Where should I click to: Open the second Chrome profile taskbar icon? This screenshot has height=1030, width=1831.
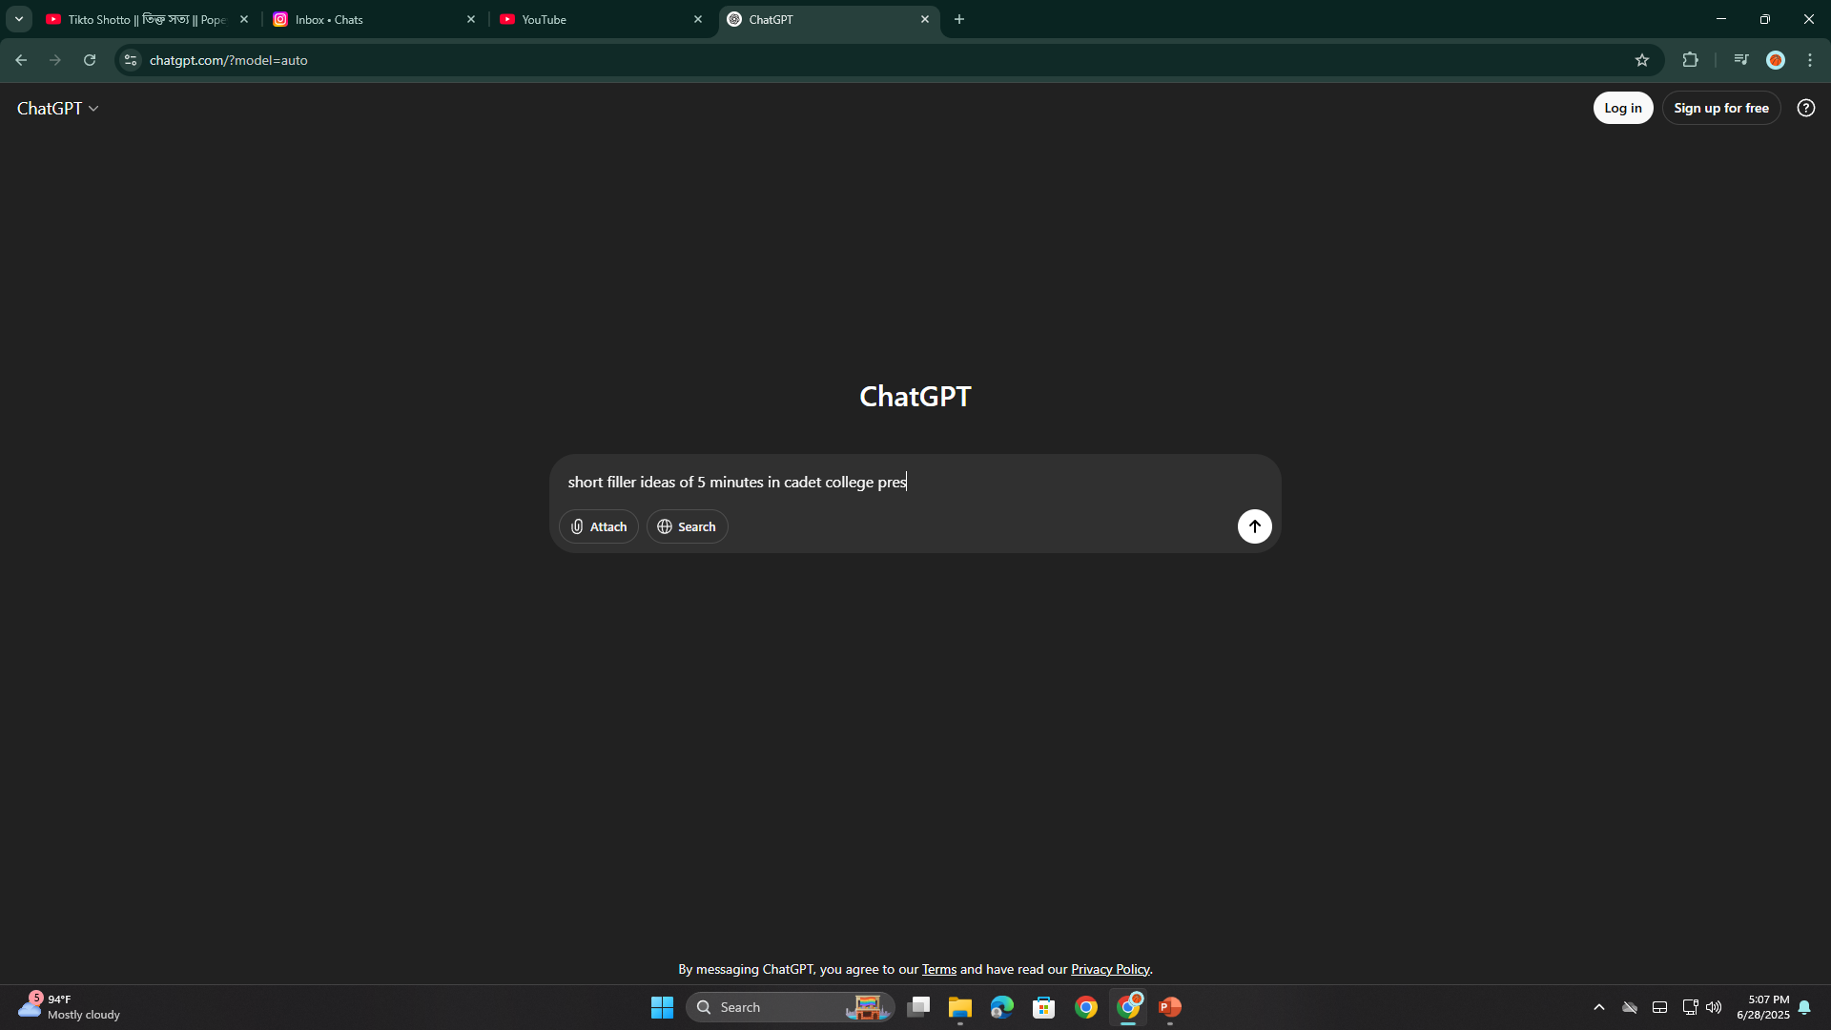(x=1128, y=1007)
